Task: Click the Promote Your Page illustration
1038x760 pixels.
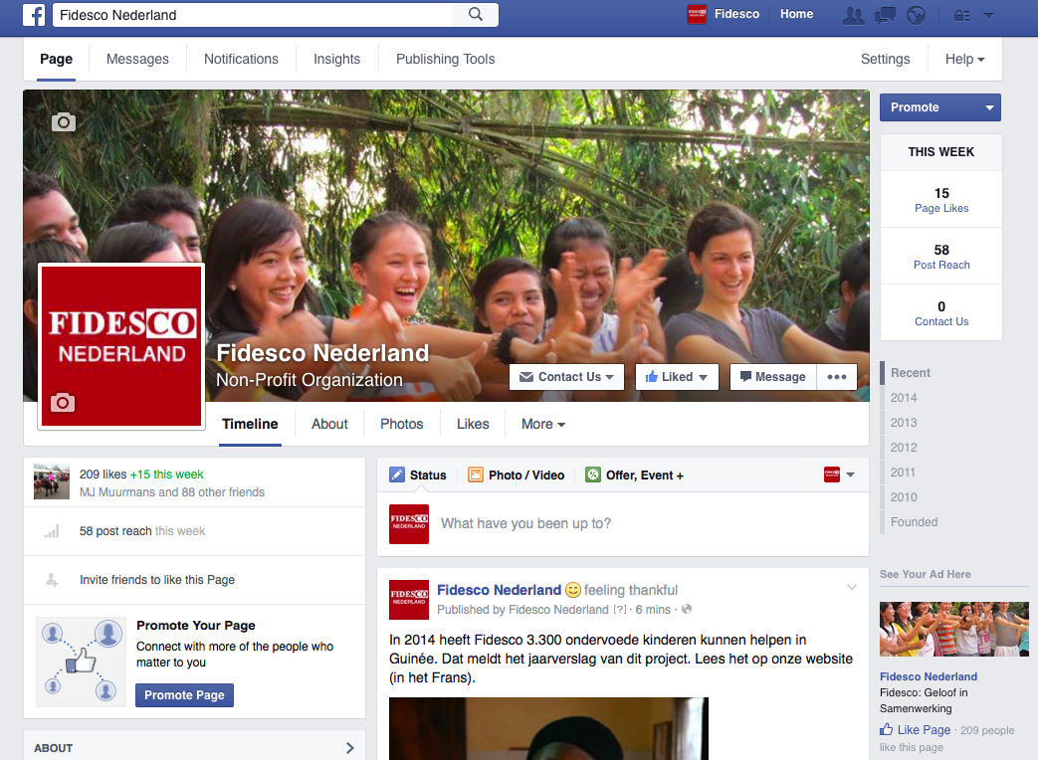Action: pyautogui.click(x=81, y=662)
